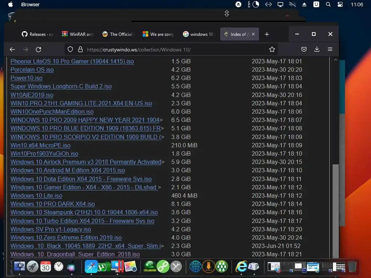Open the orange download arrow dock icon
The height and width of the screenshot is (278, 371).
[208, 266]
